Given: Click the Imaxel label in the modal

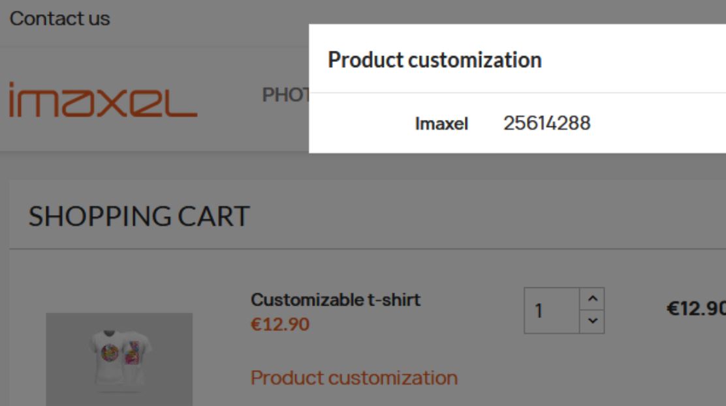Looking at the screenshot, I should tap(441, 123).
